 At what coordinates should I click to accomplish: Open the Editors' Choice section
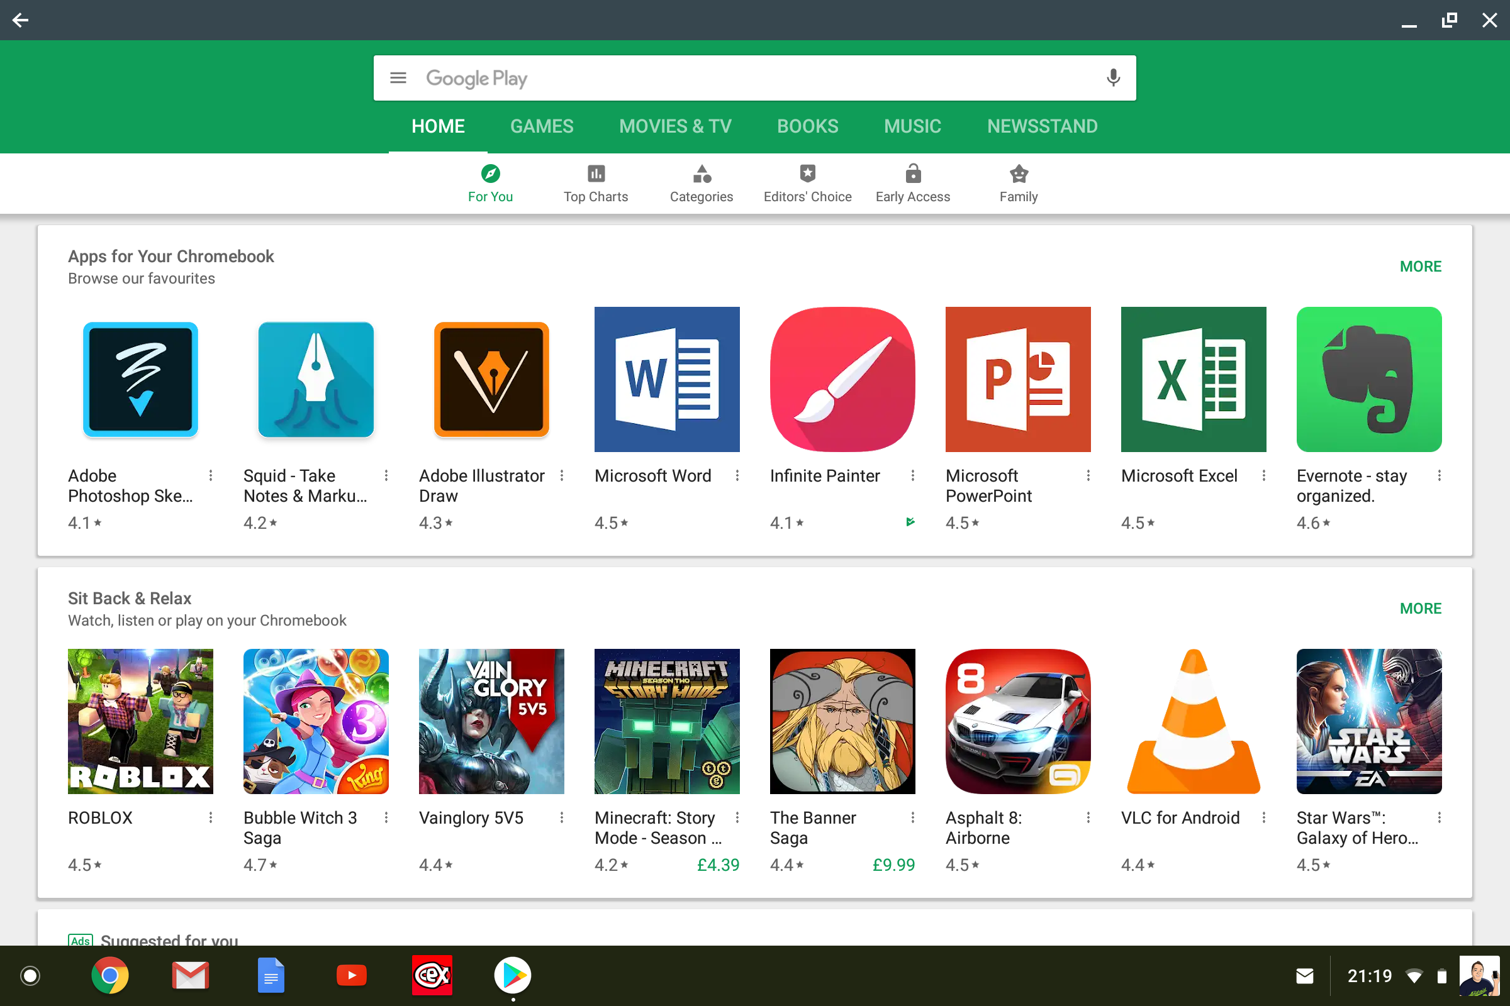tap(808, 184)
